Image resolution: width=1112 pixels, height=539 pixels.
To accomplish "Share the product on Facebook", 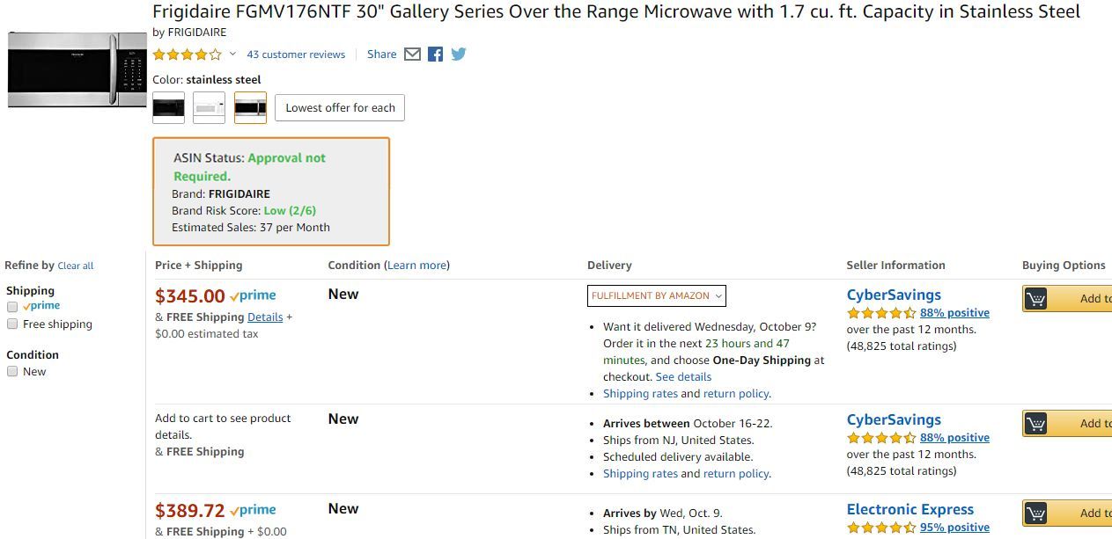I will 435,54.
